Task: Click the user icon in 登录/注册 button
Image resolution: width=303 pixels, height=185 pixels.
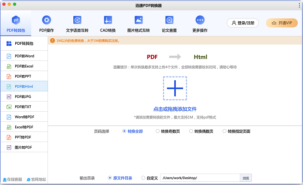Action: (234, 23)
